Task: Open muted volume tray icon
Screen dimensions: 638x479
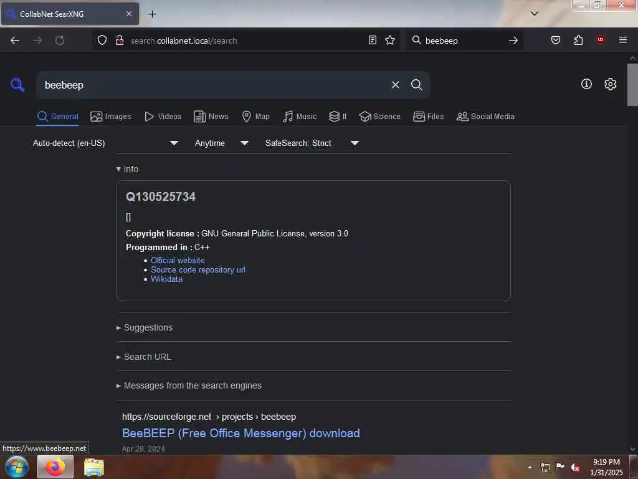Action: (x=574, y=467)
